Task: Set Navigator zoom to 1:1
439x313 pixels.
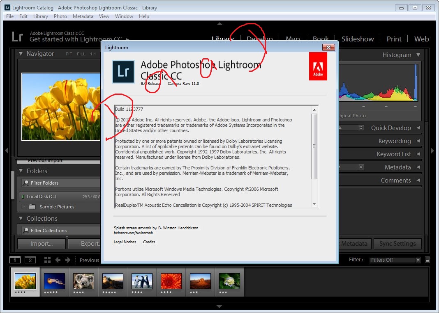Action: tap(93, 54)
